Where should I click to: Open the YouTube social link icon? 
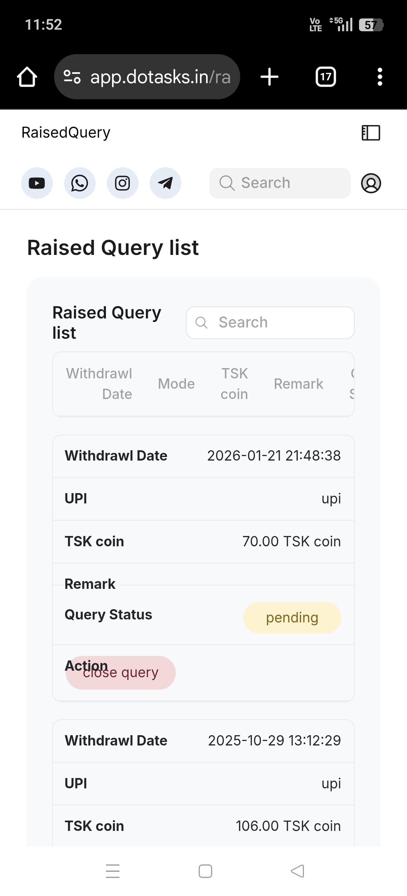pos(37,183)
